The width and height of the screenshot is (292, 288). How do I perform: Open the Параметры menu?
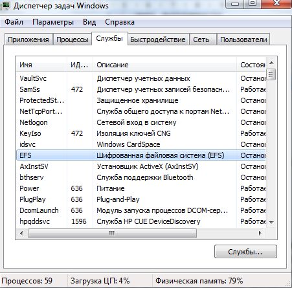53,22
